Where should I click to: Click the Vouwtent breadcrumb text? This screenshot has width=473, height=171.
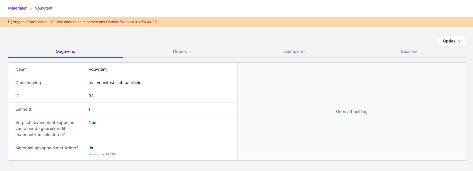(x=44, y=8)
